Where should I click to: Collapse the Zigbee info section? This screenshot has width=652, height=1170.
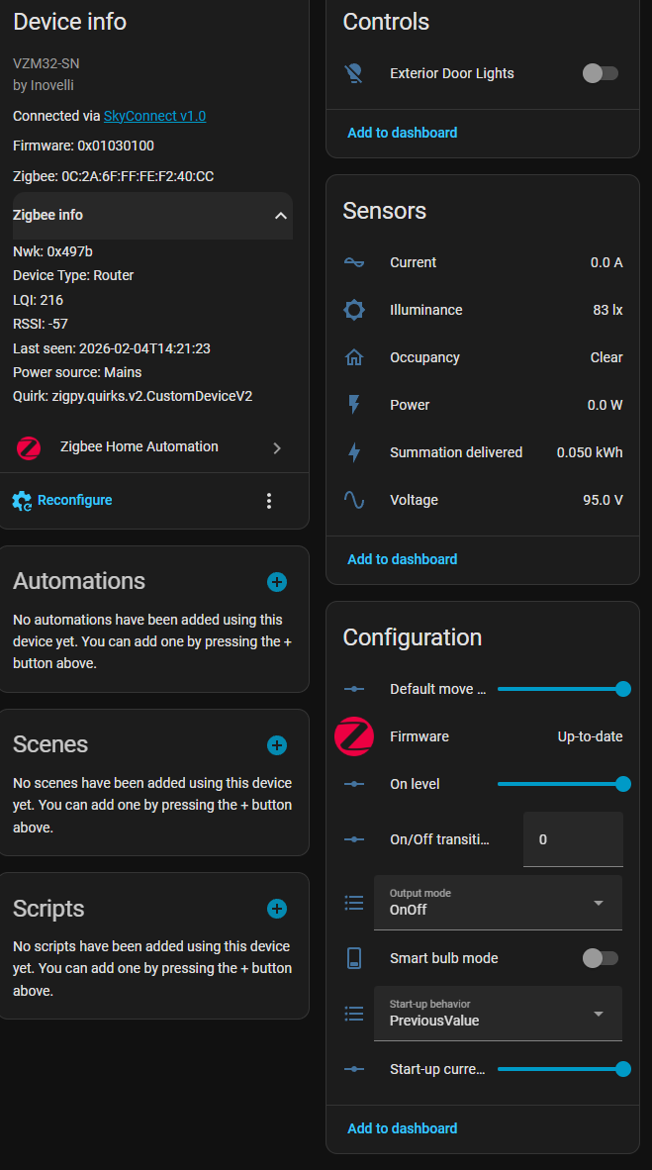pyautogui.click(x=281, y=216)
